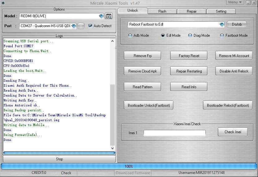The width and height of the screenshot is (258, 177).
Task: Click the Remove Cloud Apk button
Action: [x=143, y=71]
